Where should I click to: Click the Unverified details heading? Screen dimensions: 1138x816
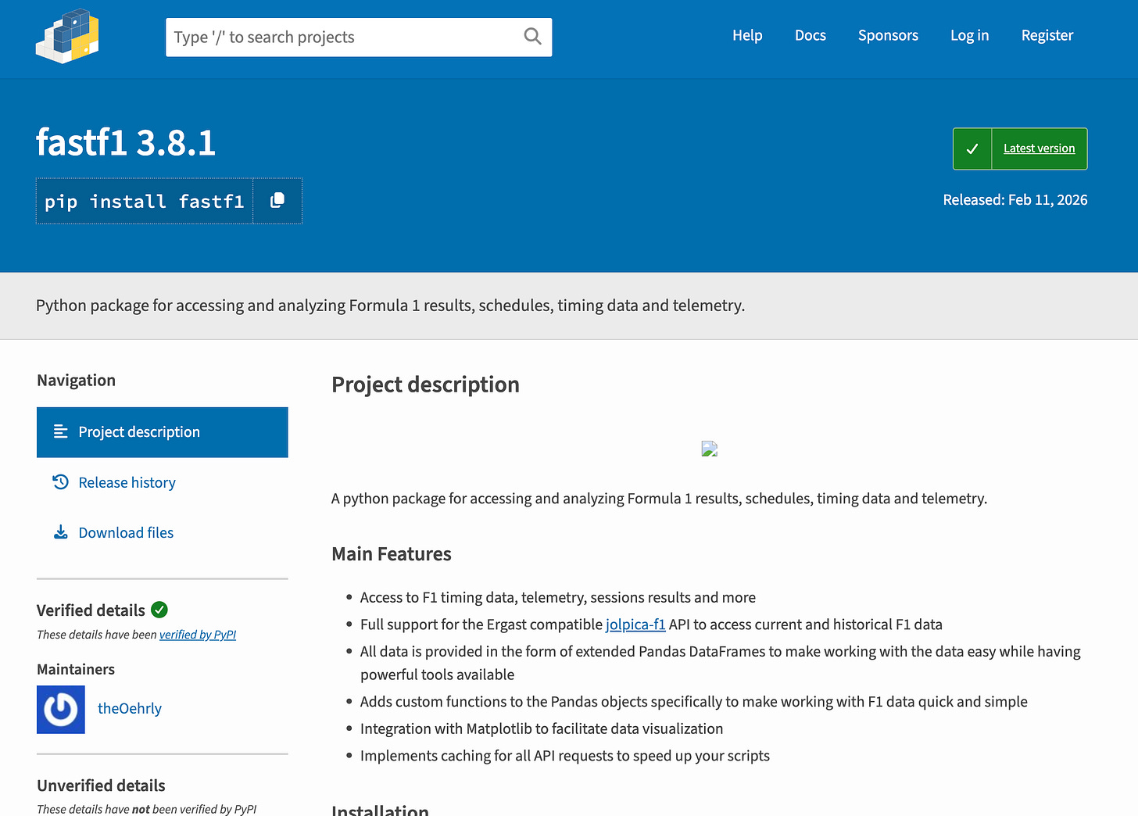coord(101,786)
